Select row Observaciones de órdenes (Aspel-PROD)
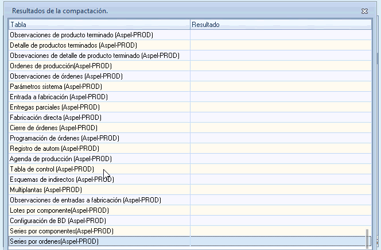 [190, 76]
